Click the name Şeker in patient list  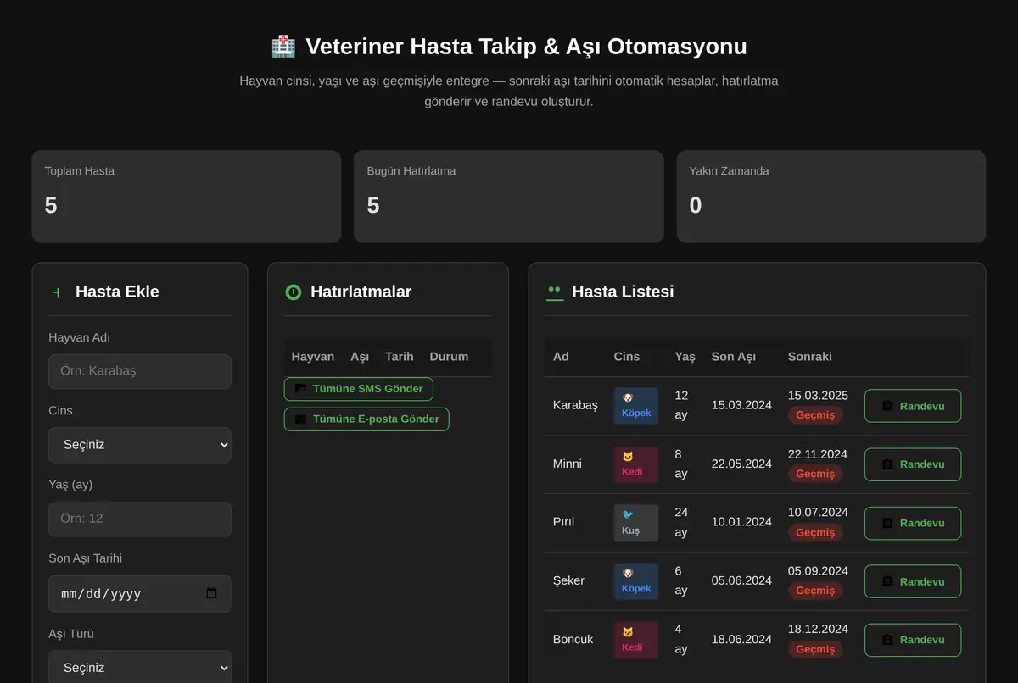[x=568, y=580]
